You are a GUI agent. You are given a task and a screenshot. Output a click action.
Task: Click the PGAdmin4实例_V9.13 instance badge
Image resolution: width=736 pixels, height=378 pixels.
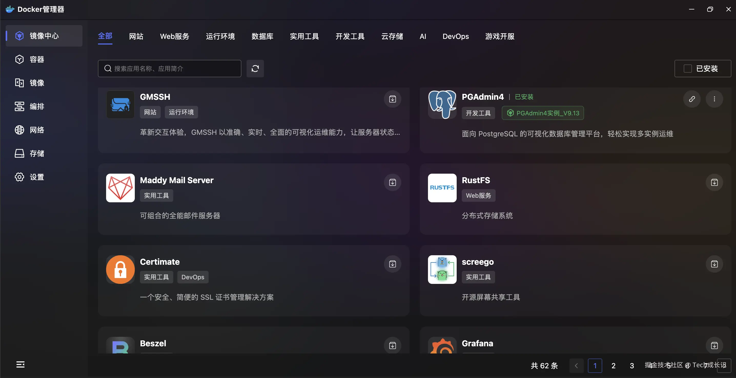(x=542, y=113)
